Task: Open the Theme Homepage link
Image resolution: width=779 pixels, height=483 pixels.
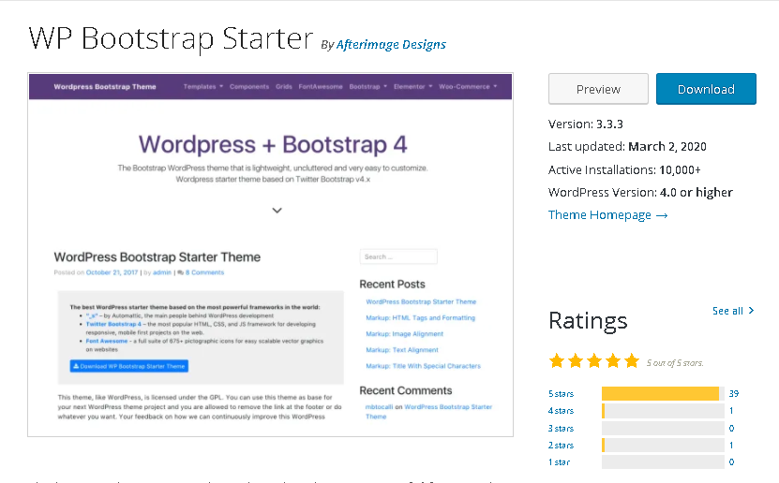Action: tap(607, 215)
